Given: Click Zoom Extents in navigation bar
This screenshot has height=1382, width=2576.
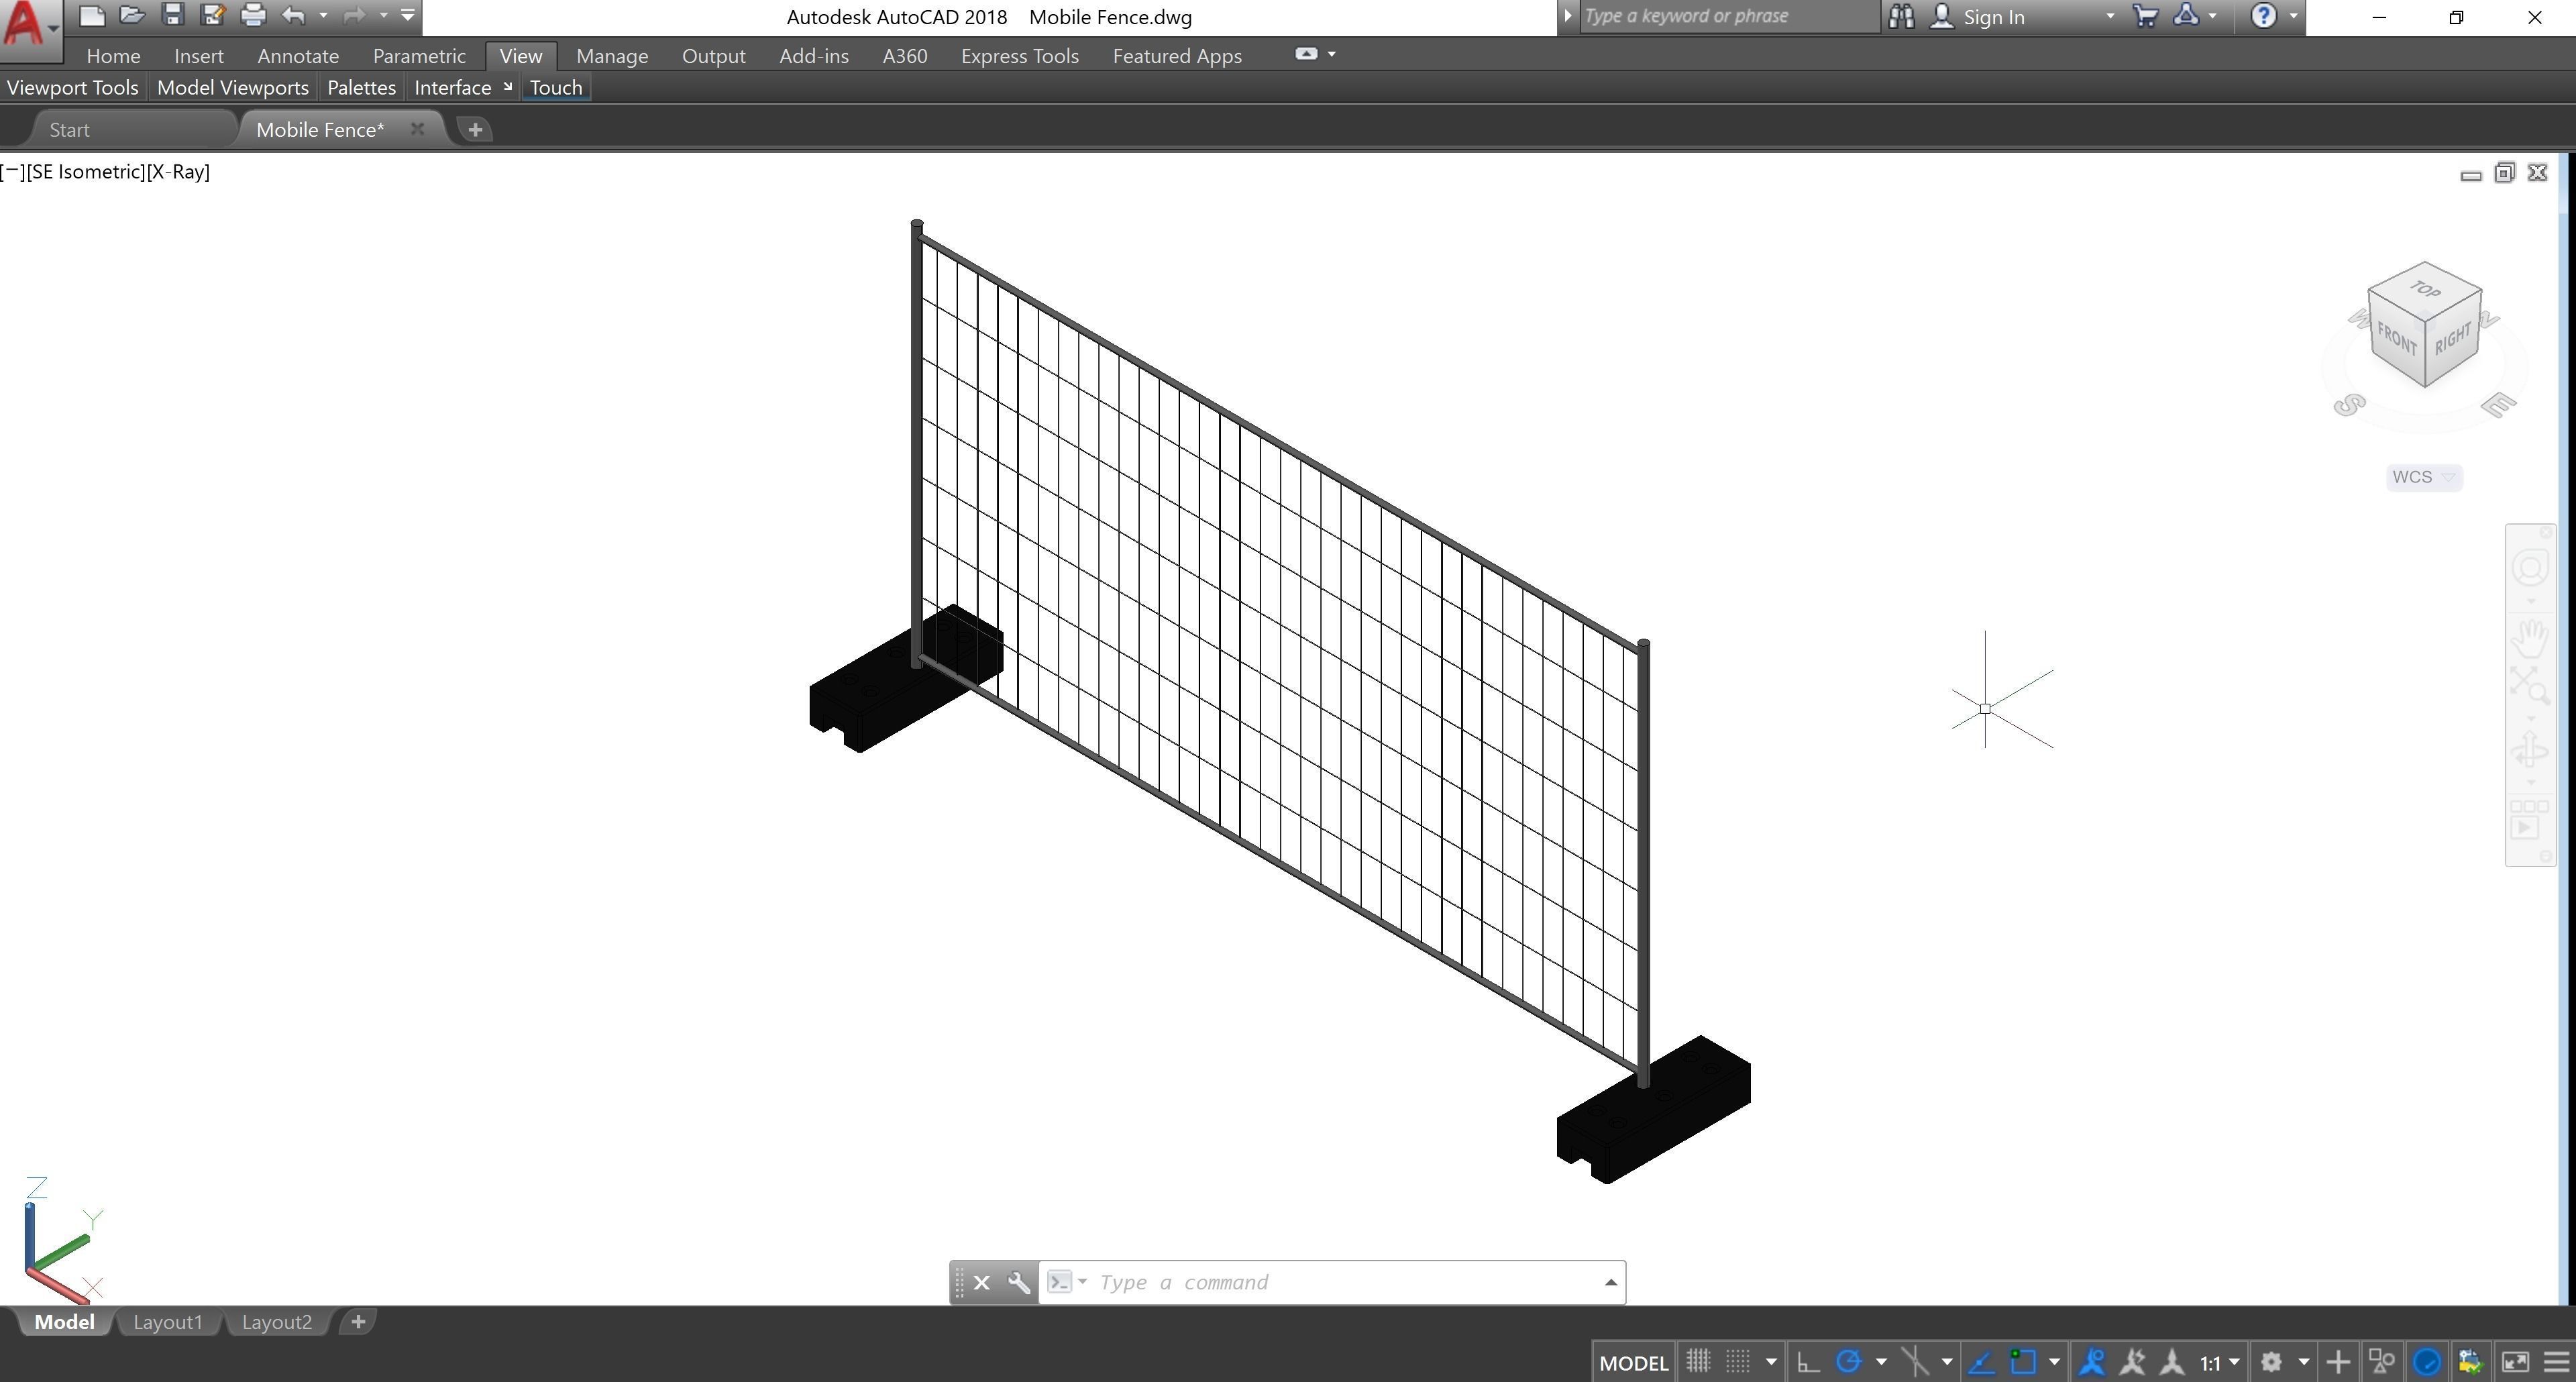Looking at the screenshot, I should pos(2530,687).
